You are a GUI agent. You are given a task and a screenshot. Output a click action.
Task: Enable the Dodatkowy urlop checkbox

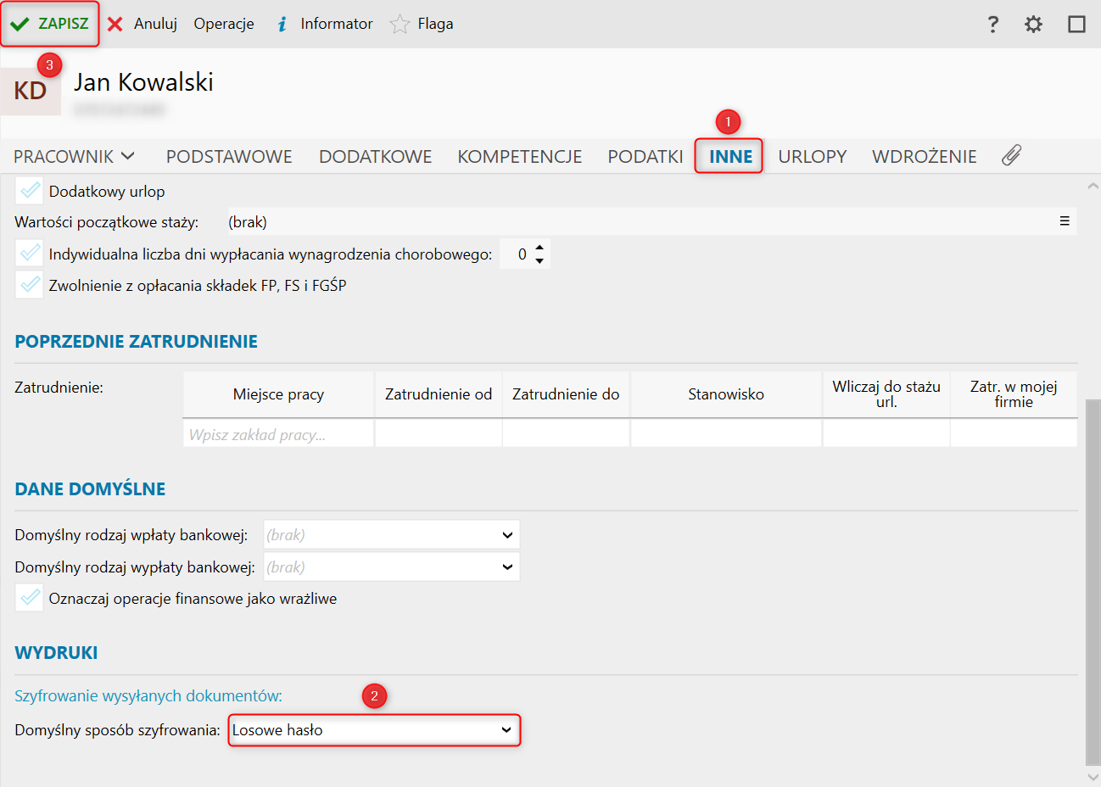click(30, 191)
